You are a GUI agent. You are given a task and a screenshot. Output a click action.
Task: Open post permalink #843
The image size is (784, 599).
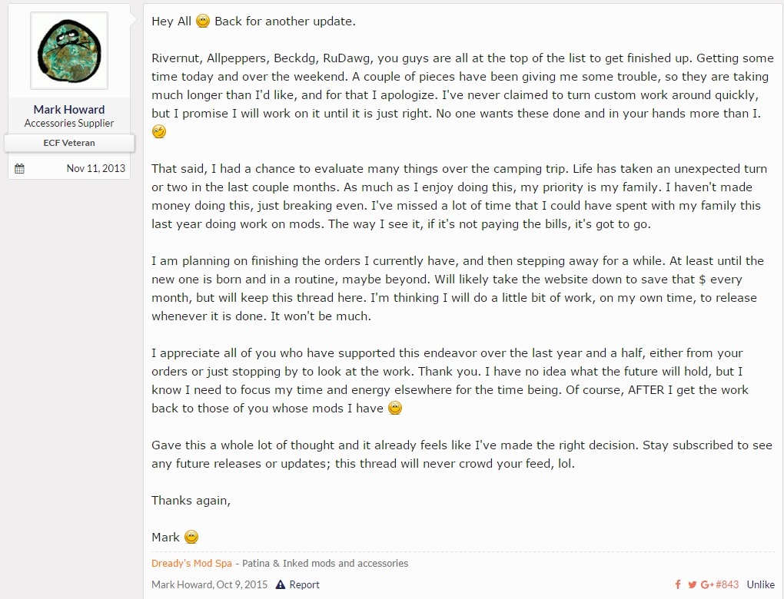pos(726,584)
